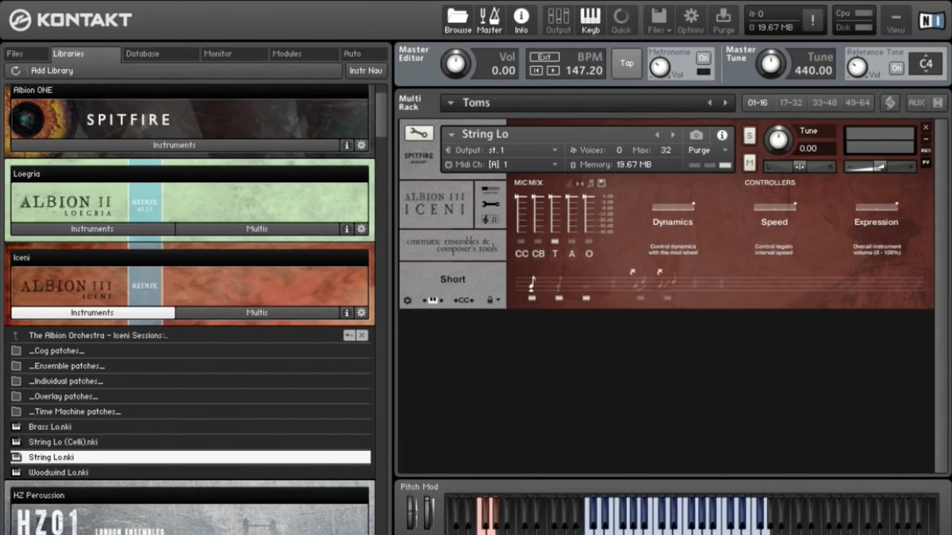Toggle the Reference Tone On switch

click(x=896, y=68)
